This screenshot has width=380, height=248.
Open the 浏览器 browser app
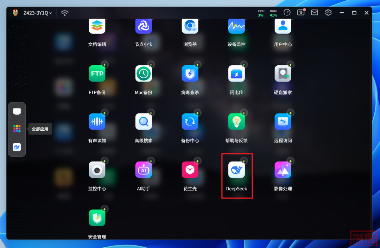190,26
